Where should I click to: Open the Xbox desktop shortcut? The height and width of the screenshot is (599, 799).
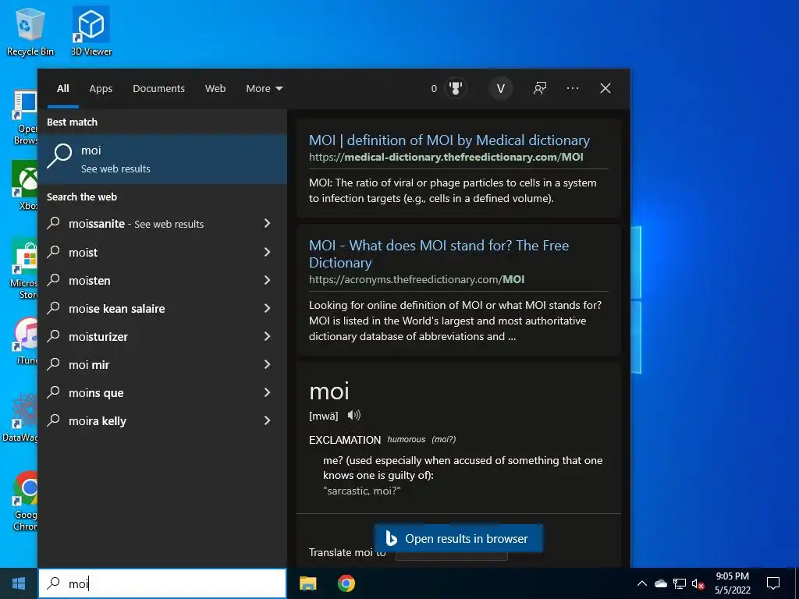click(x=26, y=186)
